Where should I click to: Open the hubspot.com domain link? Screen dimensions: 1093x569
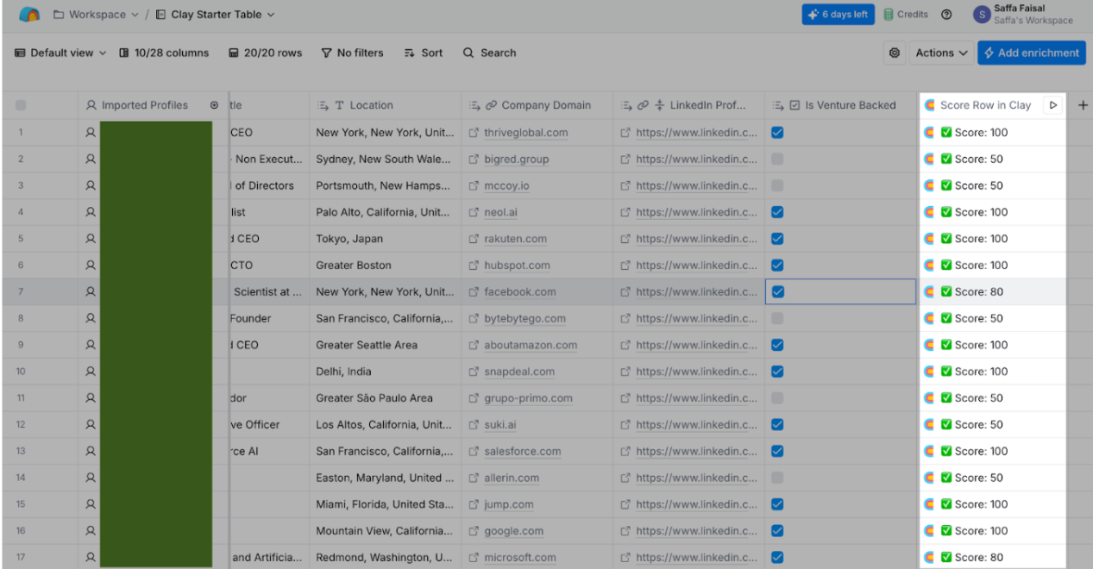[x=517, y=266]
